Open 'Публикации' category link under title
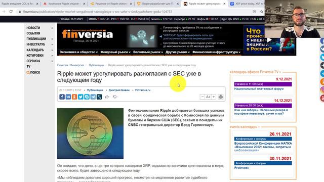The width and height of the screenshot is (324, 182). coord(95,90)
